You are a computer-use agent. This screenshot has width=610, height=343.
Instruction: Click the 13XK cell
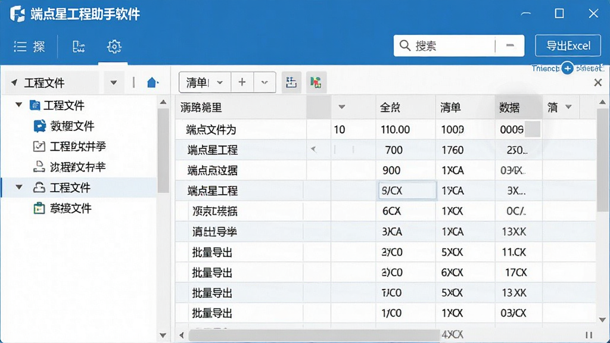point(519,232)
